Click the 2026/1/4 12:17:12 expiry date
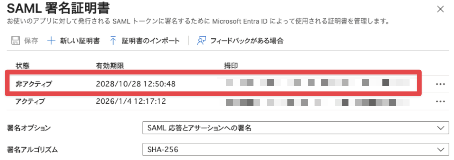The image size is (454, 160). pos(131,101)
